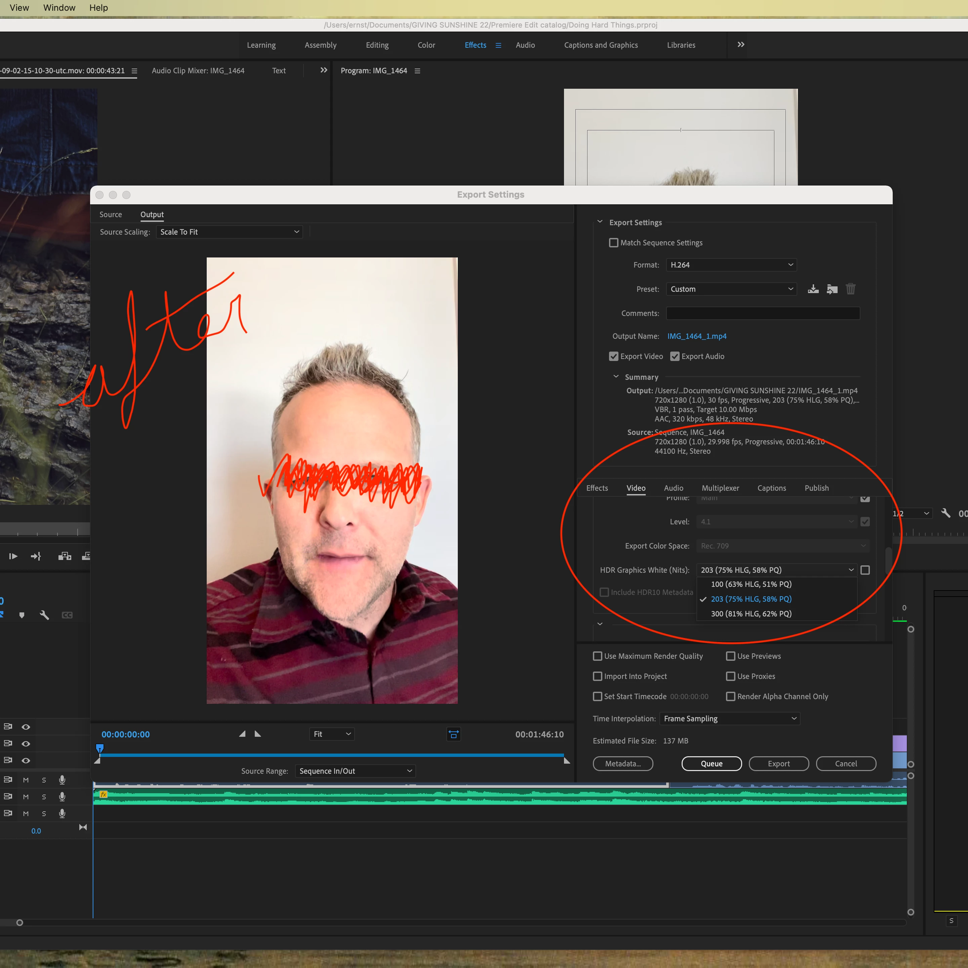Click the Set Out Point marker icon

[x=257, y=734]
